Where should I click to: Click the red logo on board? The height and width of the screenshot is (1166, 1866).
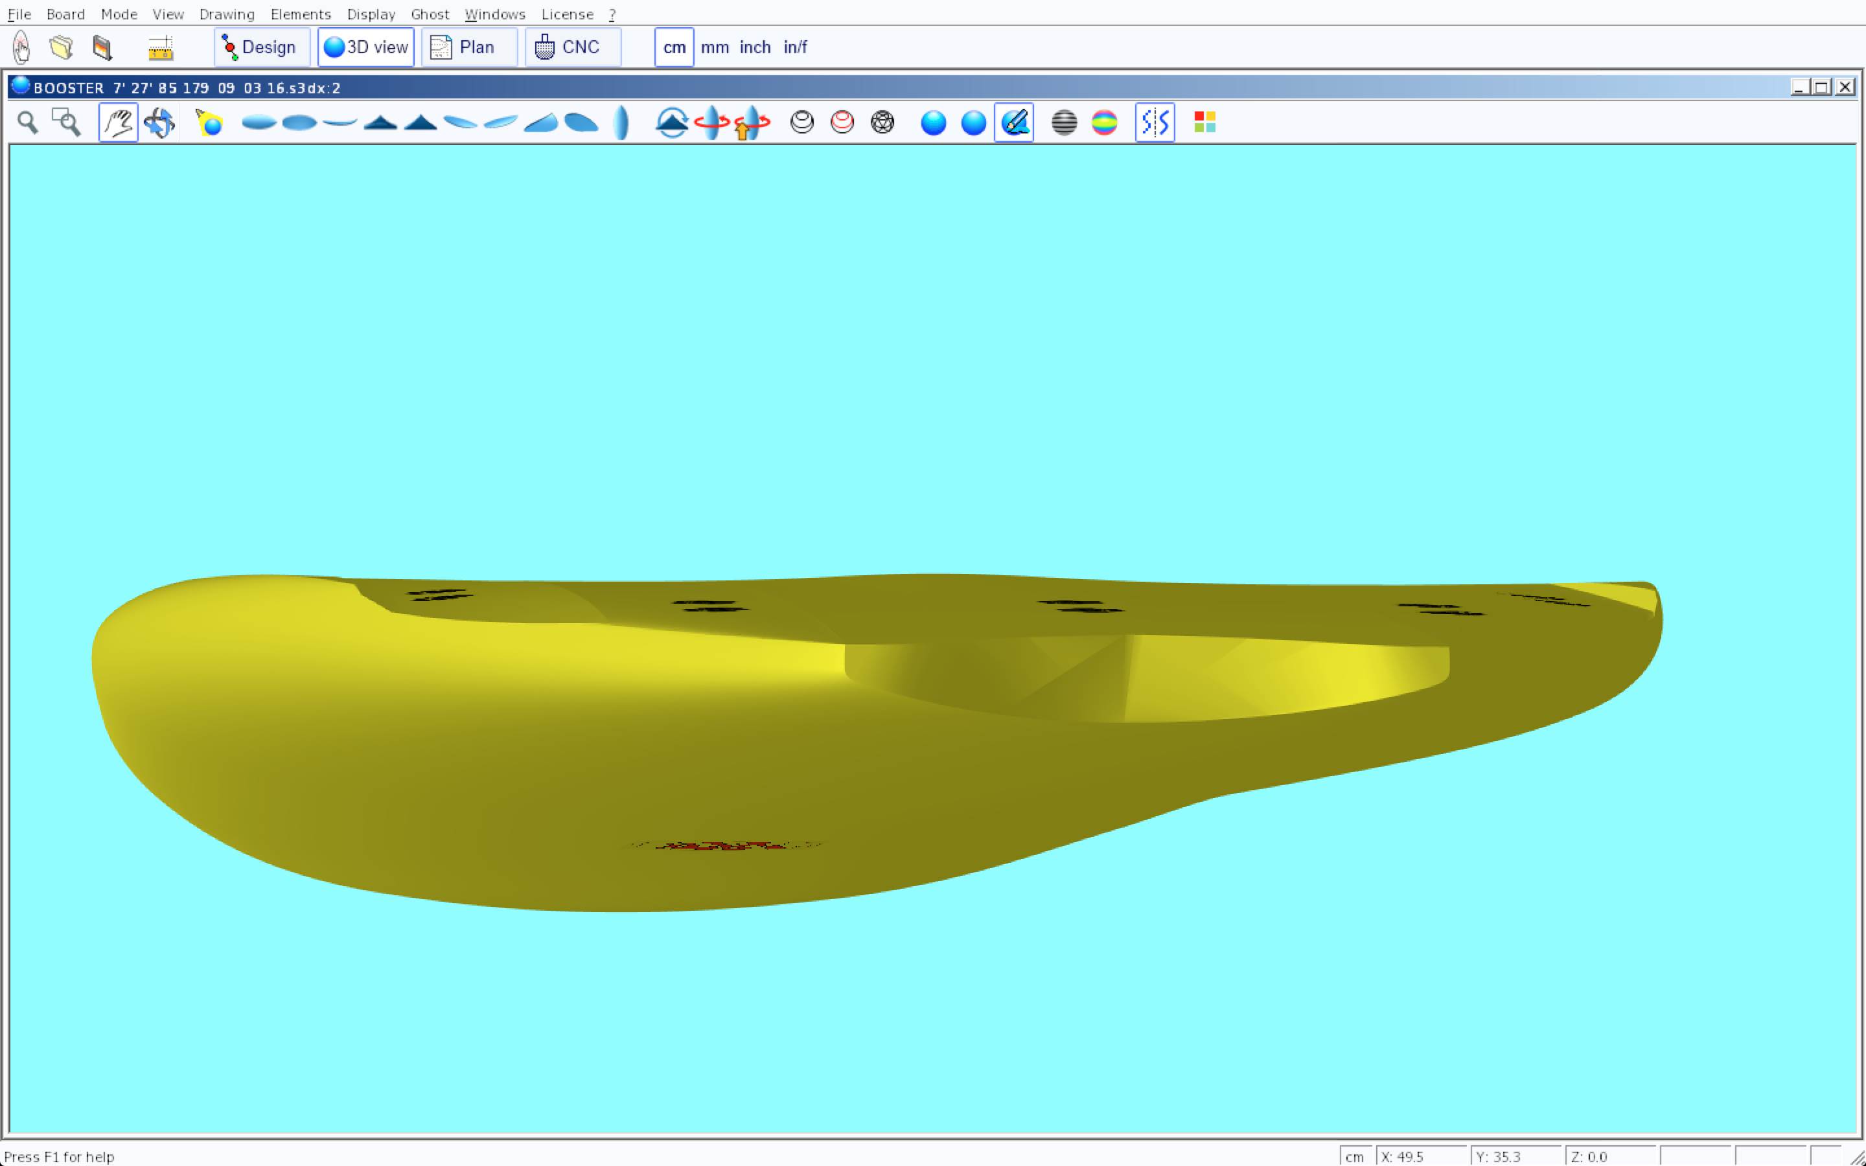pyautogui.click(x=725, y=846)
